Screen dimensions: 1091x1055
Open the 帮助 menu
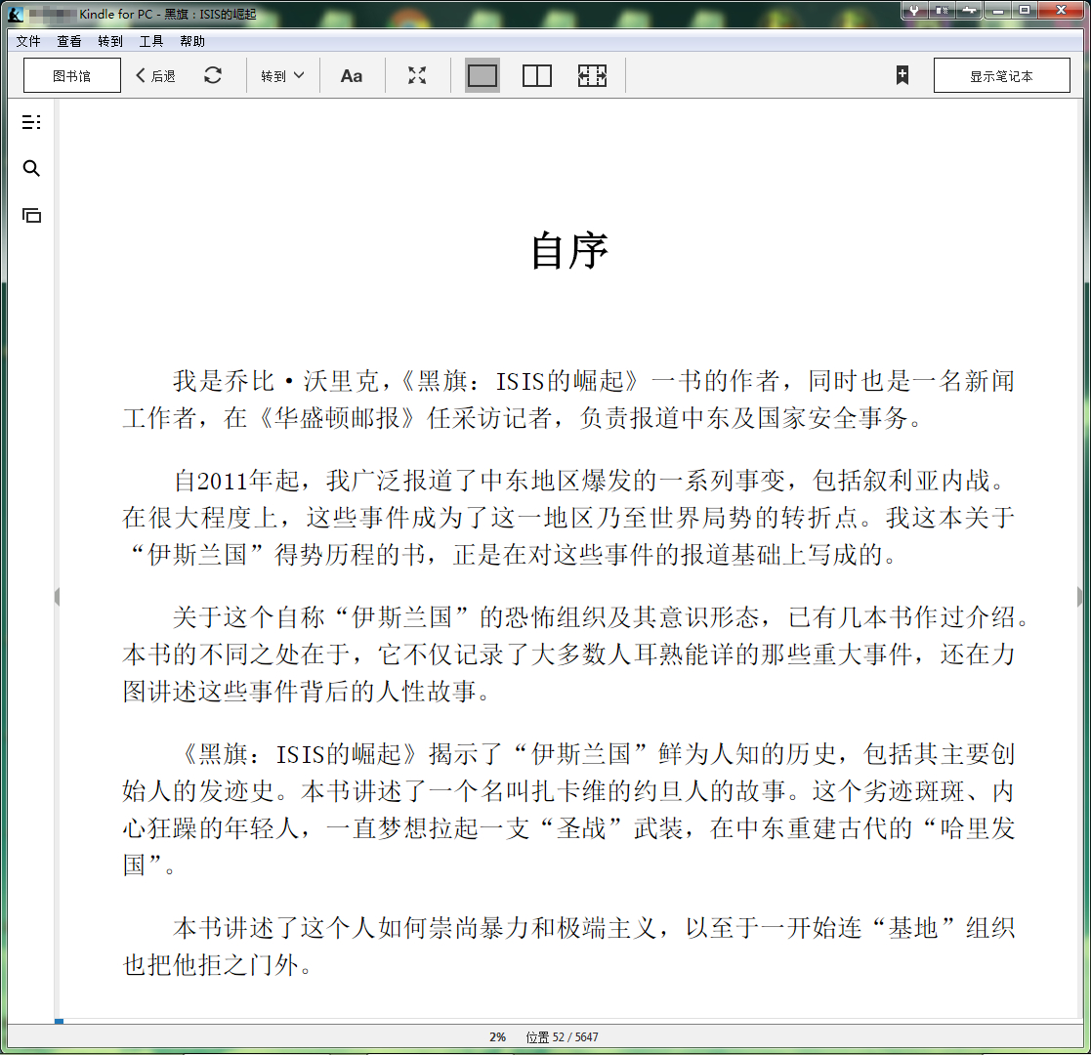tap(192, 41)
